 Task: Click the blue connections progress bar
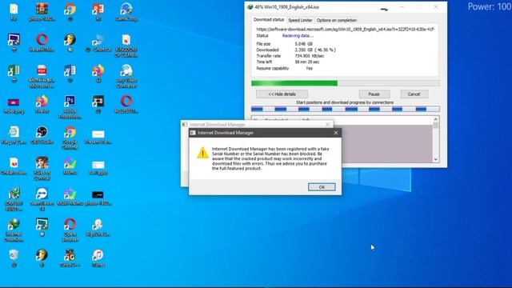point(346,109)
